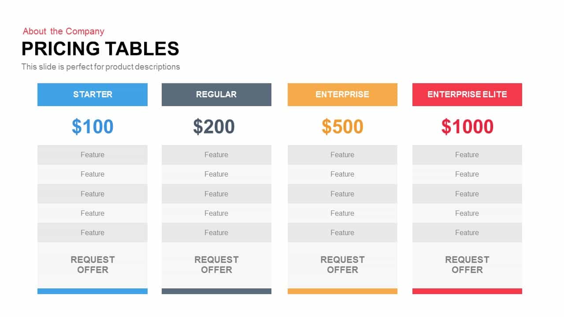
Task: Select the Pricing Tables title
Action: pos(100,48)
